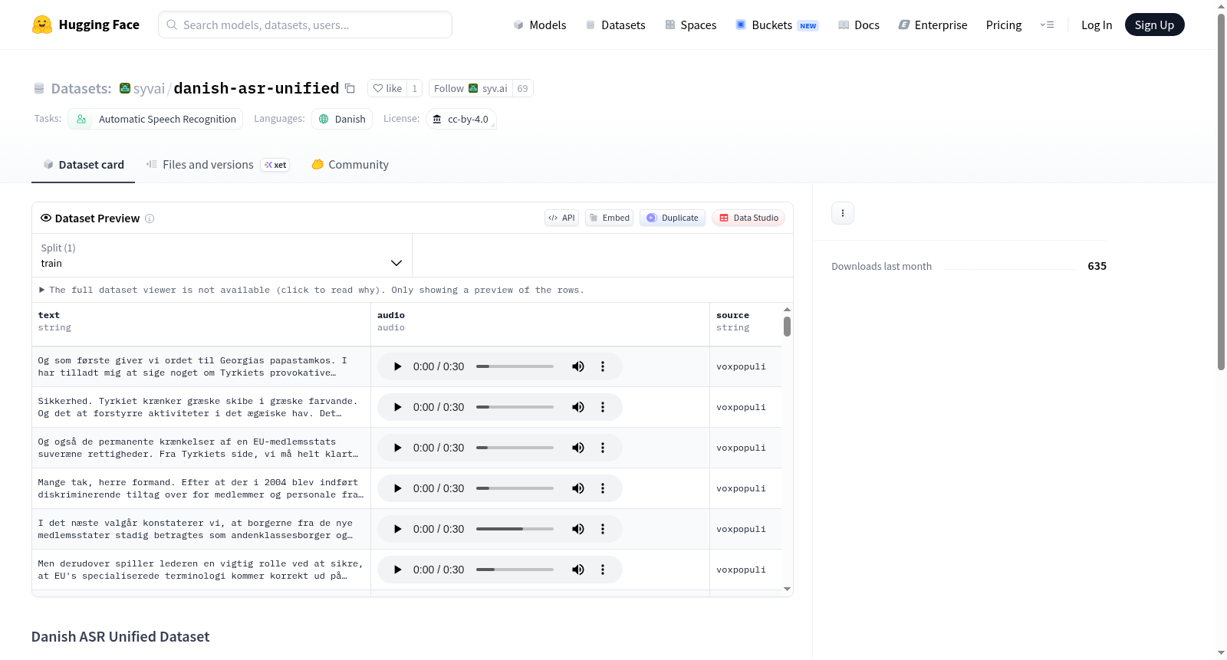Open the Automatic Speech Recognition task tag
Screen dimensions: 1227x660
pyautogui.click(x=156, y=119)
